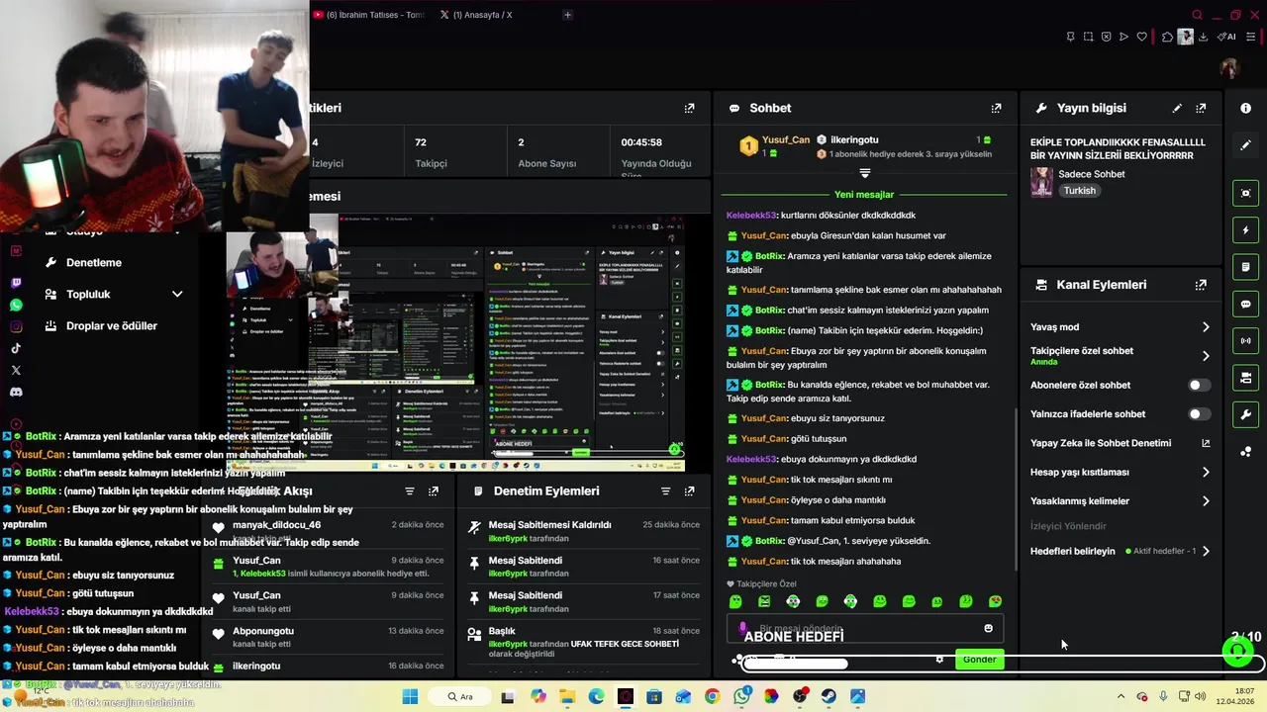
Task: Switch to İbrahim Tatlıses browser tab
Action: click(369, 15)
